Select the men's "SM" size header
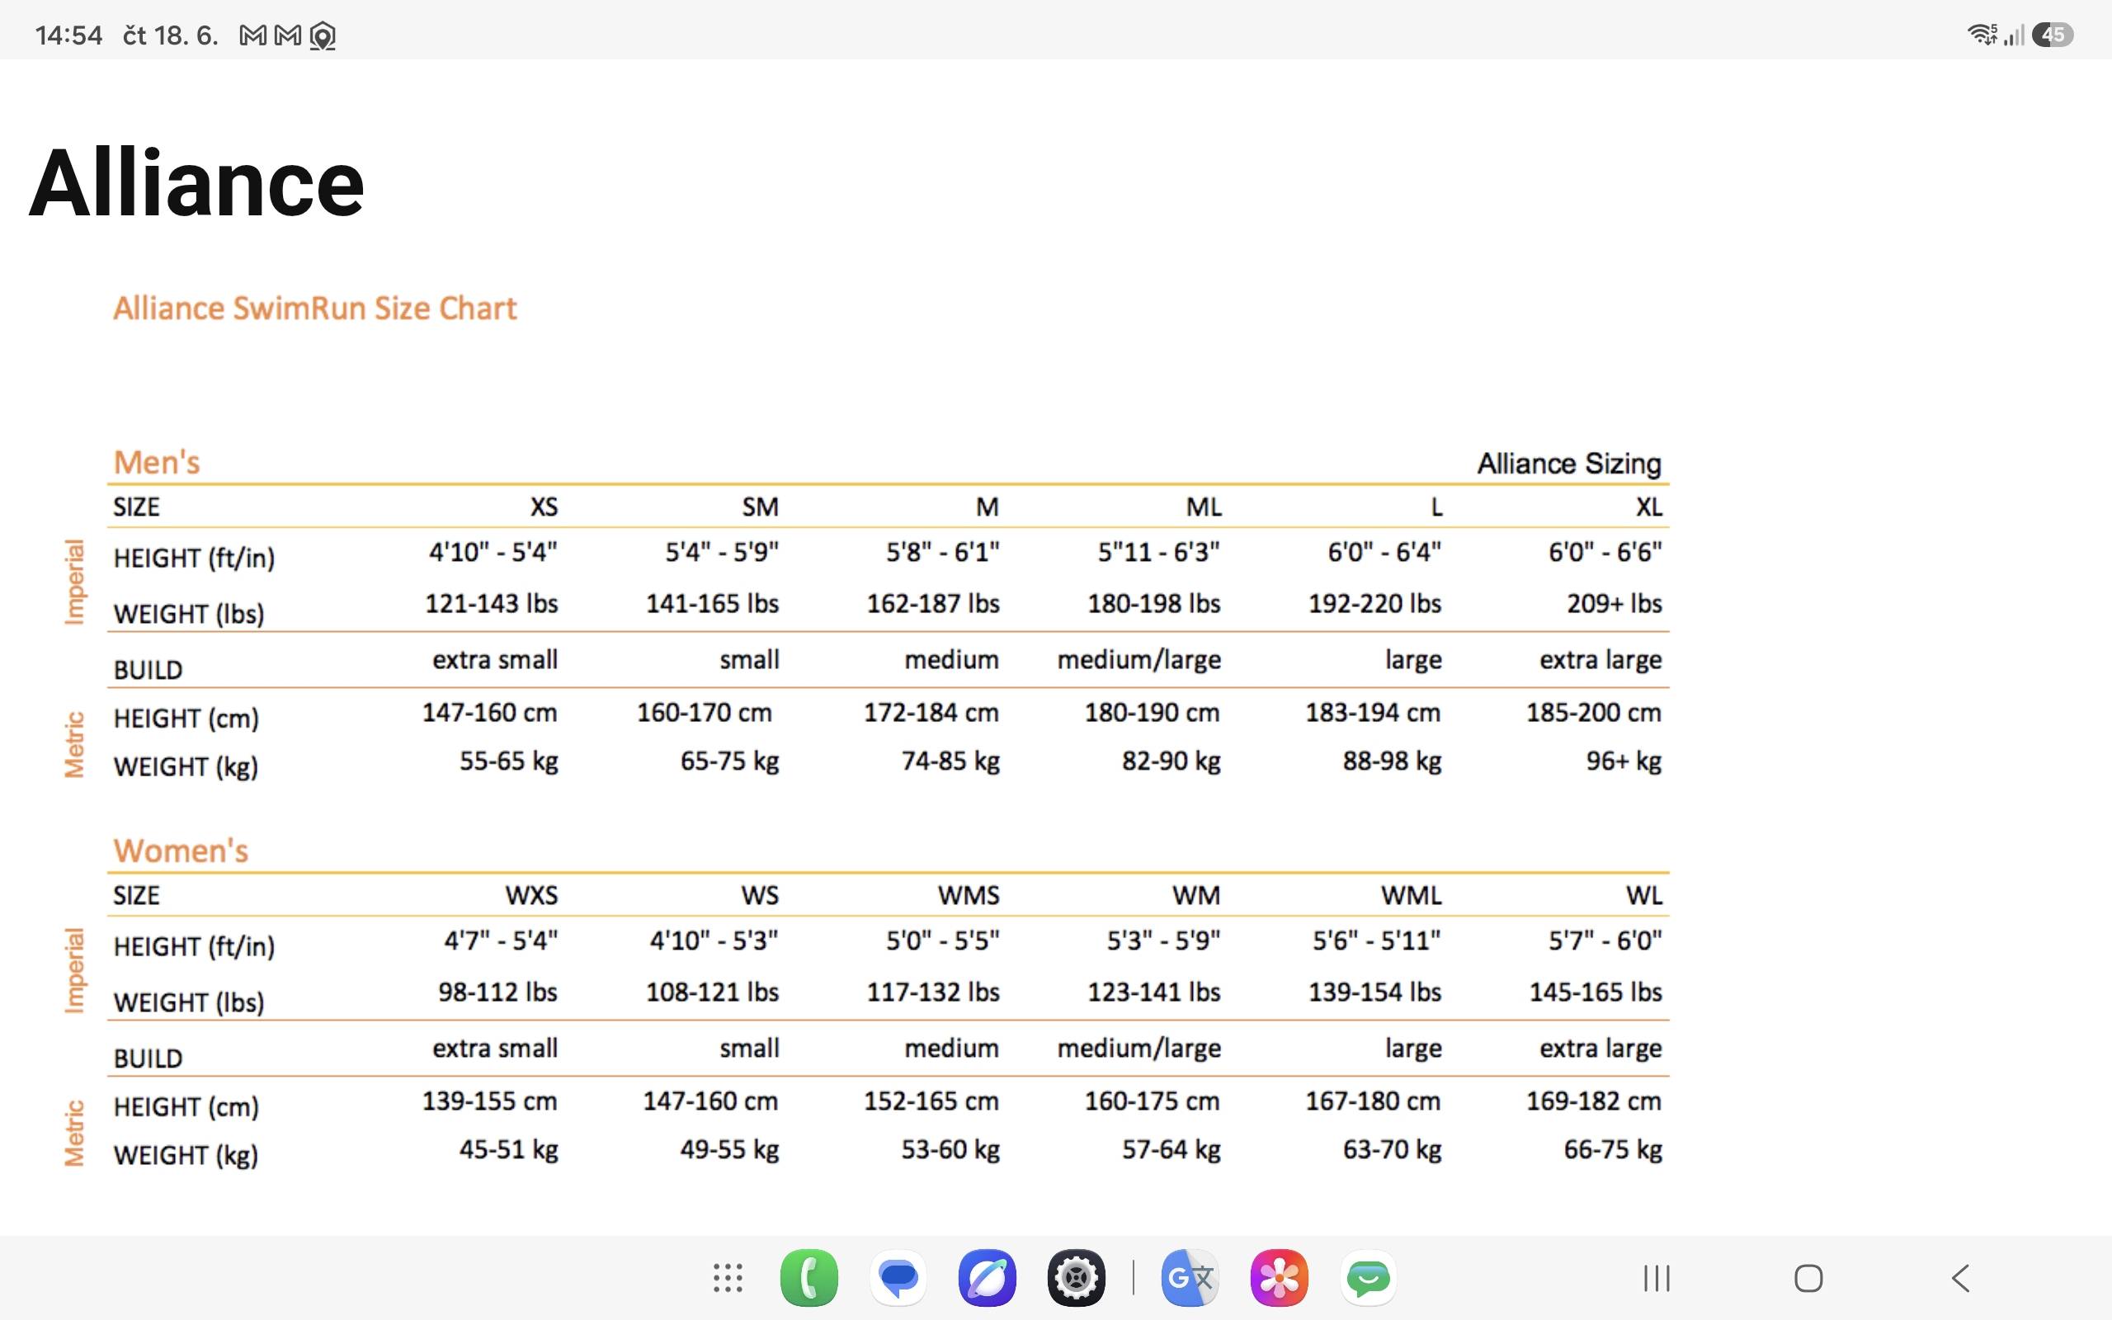The height and width of the screenshot is (1320, 2112). click(x=760, y=507)
